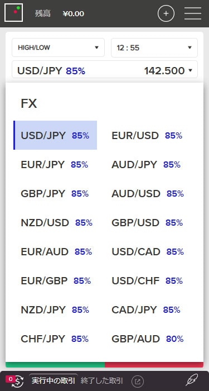
Task: Click the external link pop-out icon
Action: pos(138,381)
